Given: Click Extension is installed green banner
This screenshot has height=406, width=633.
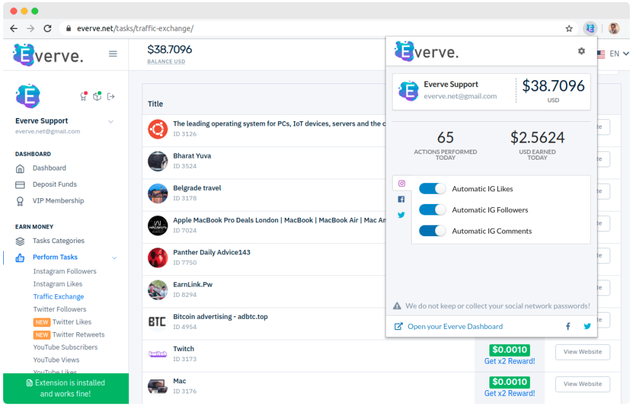Looking at the screenshot, I should pos(66,388).
